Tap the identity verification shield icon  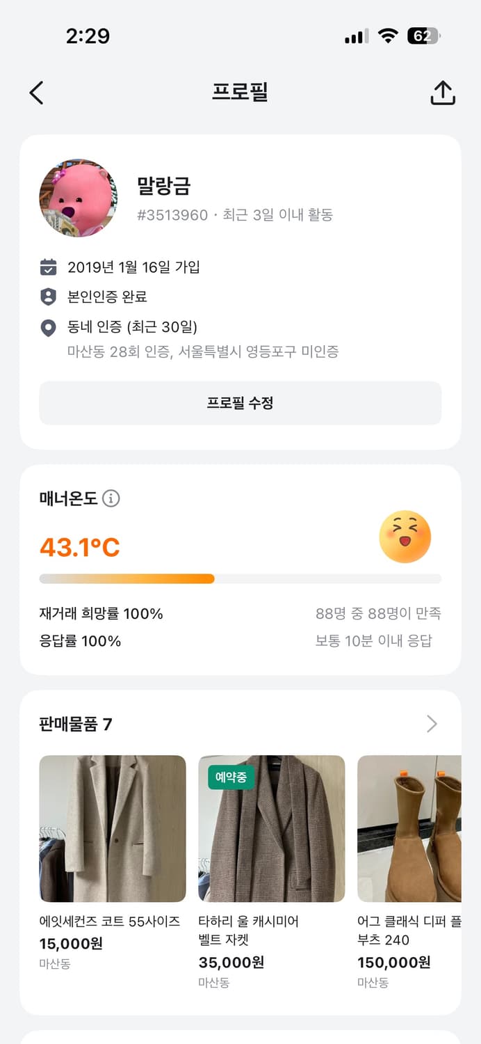tap(48, 295)
